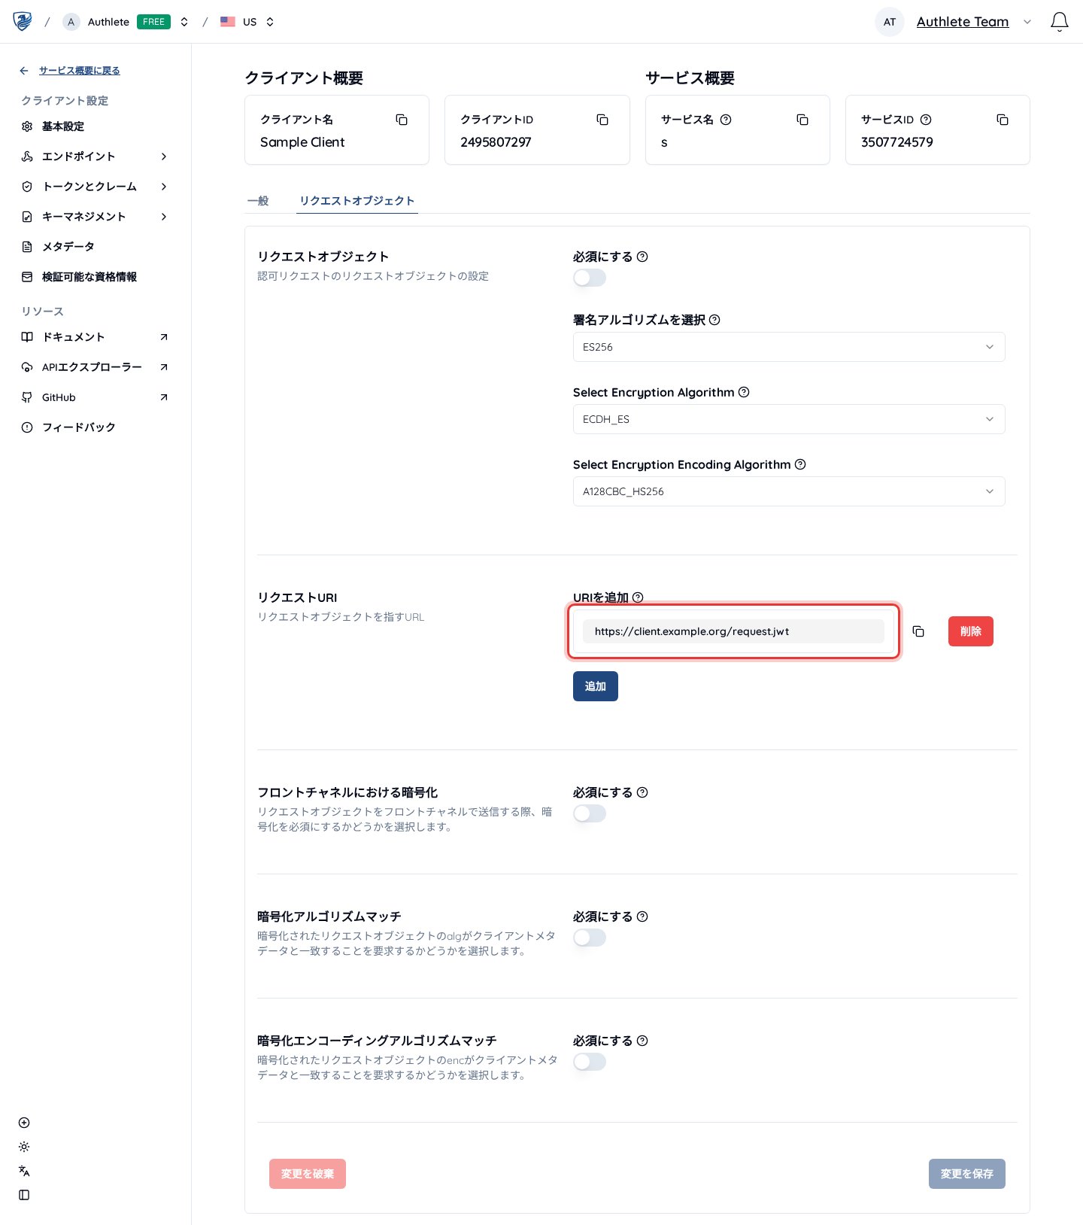Open the notifications bell
This screenshot has height=1225, width=1083.
pos(1059,22)
